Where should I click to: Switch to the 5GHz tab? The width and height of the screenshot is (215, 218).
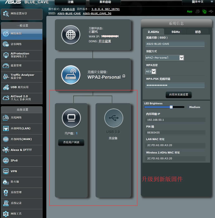pyautogui.click(x=175, y=32)
